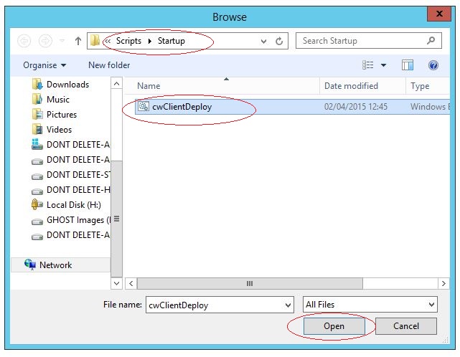Click the Cancel button
This screenshot has height=357, width=460.
coord(406,326)
